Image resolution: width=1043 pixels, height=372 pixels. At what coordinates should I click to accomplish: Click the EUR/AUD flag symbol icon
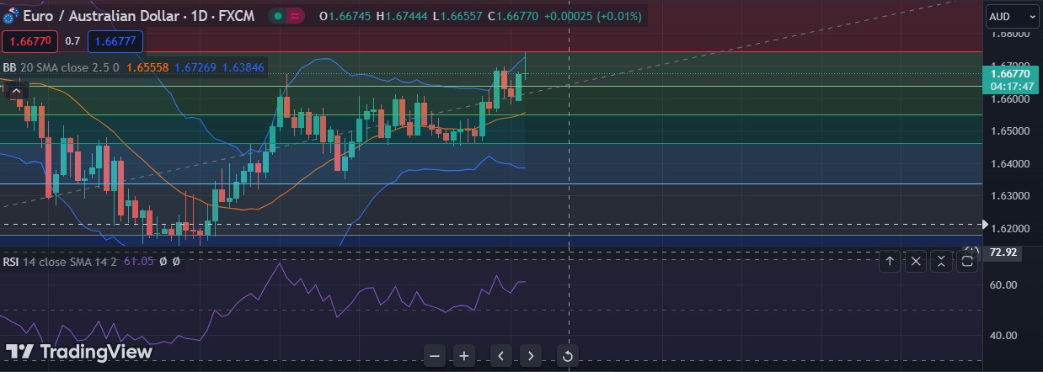pos(11,16)
